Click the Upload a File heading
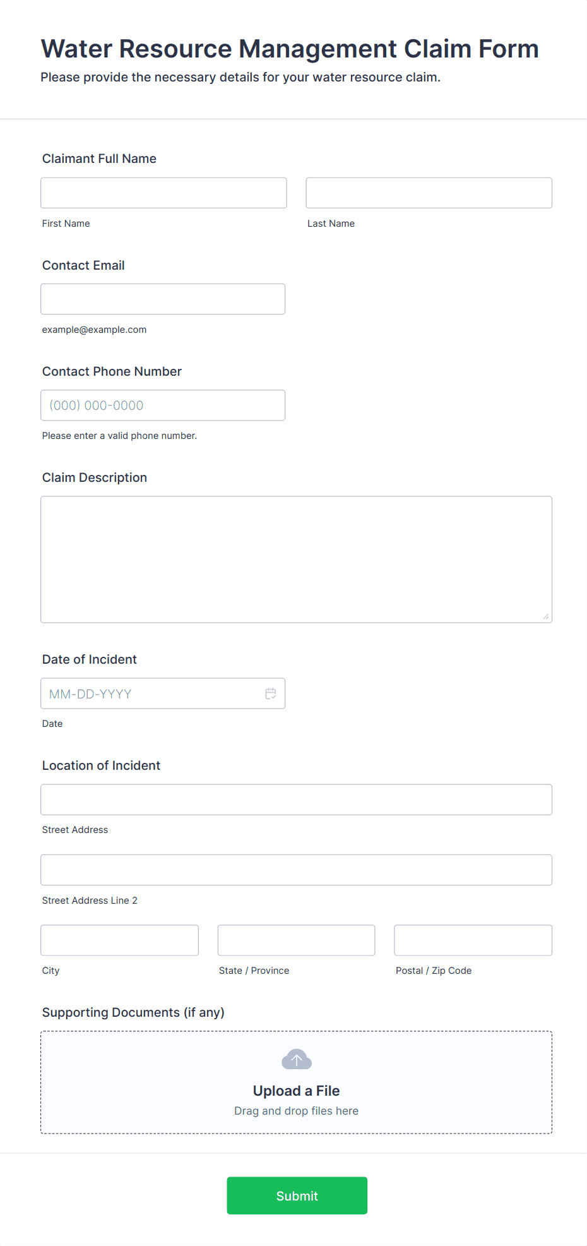 pyautogui.click(x=297, y=1091)
